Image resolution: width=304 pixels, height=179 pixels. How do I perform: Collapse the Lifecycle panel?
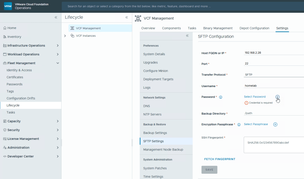click(x=127, y=17)
